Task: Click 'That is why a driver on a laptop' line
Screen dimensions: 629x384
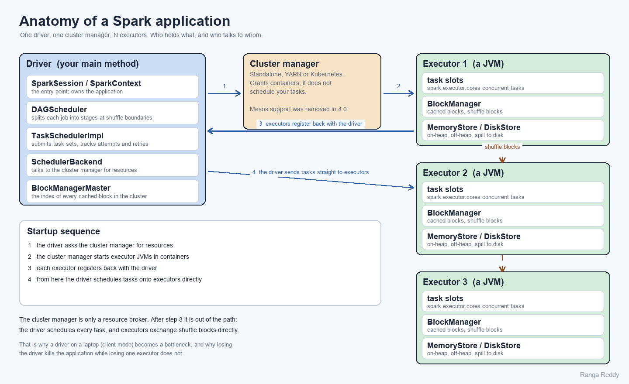Action: [x=126, y=345]
